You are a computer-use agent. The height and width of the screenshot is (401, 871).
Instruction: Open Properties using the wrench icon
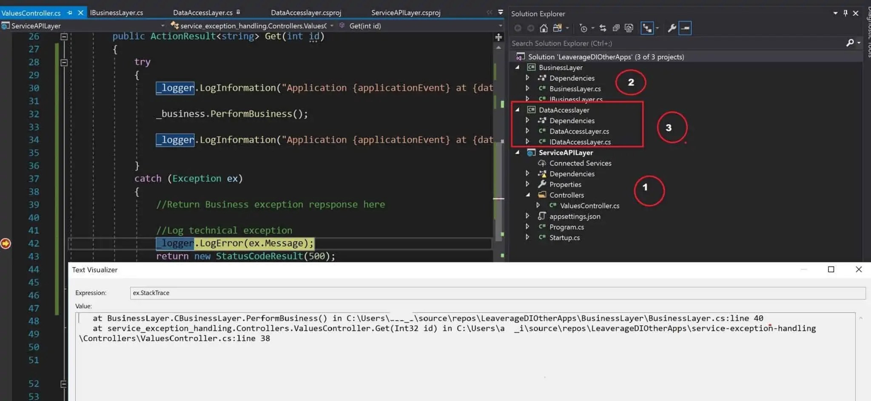pyautogui.click(x=671, y=28)
